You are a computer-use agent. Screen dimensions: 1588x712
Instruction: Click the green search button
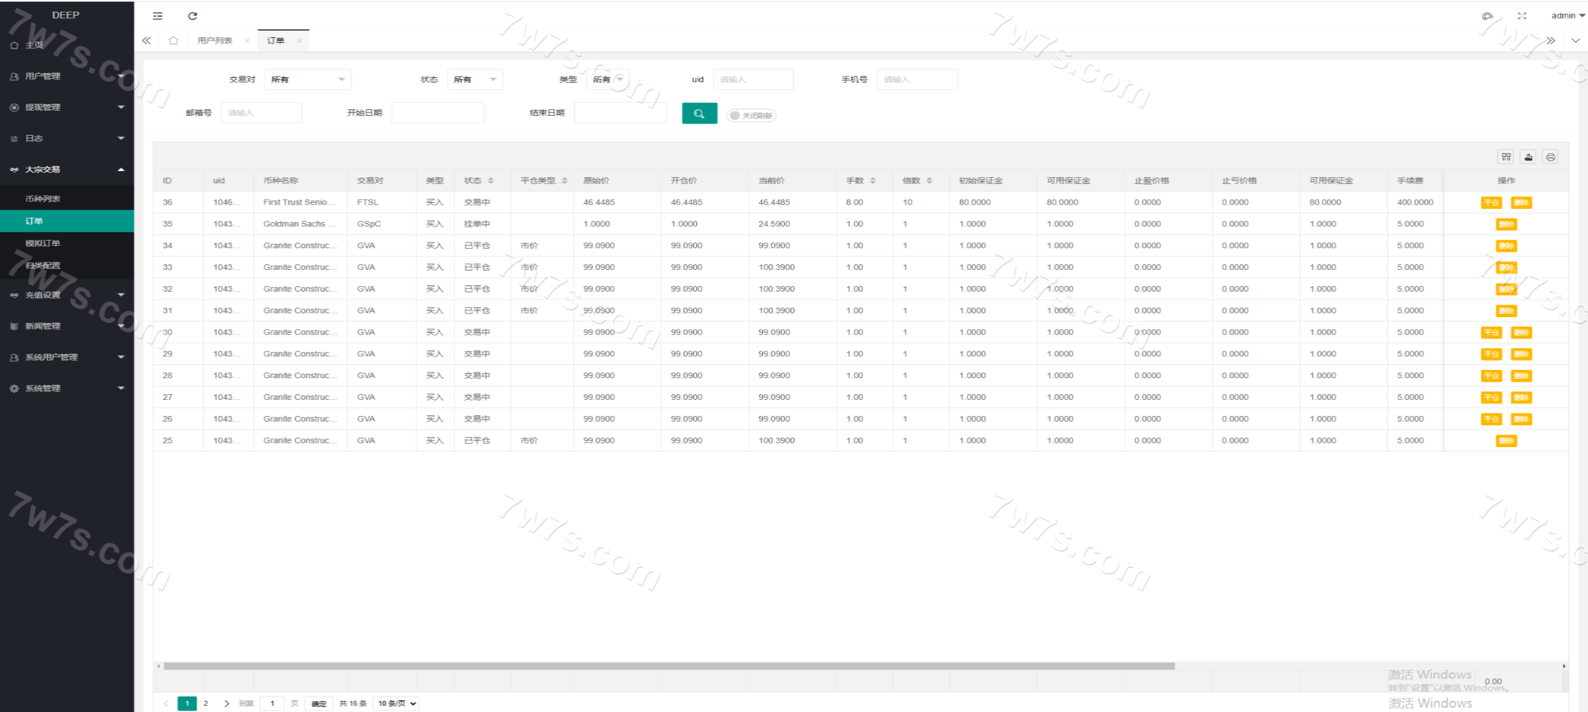point(699,113)
